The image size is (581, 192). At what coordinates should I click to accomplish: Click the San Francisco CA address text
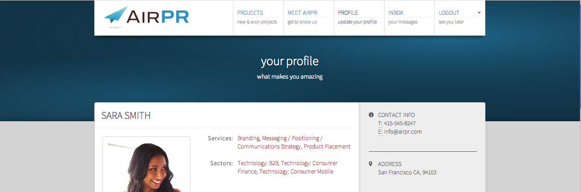(407, 173)
